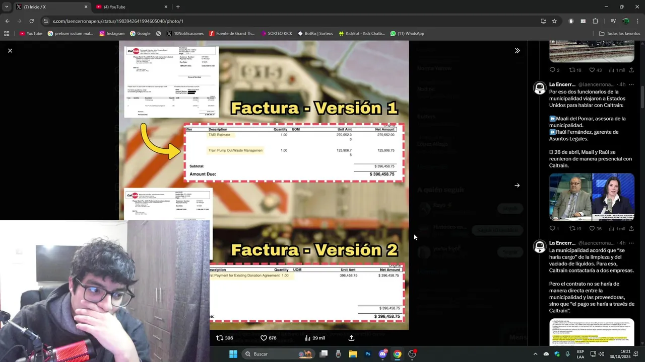Open Instagram bookmark
Screen dimensions: 645x362
pos(112,33)
